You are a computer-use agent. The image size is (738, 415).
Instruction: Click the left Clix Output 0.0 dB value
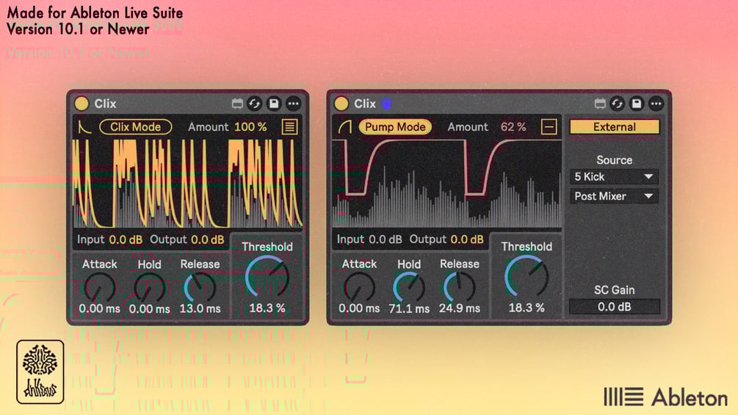pyautogui.click(x=208, y=240)
